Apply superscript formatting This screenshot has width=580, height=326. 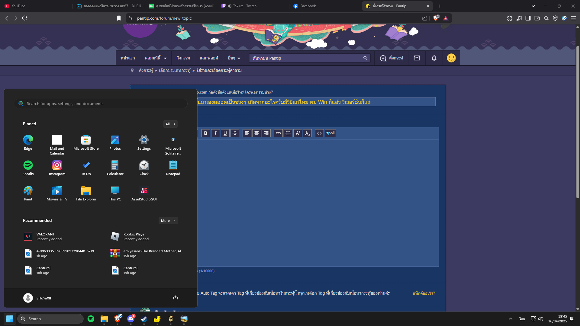tap(298, 133)
